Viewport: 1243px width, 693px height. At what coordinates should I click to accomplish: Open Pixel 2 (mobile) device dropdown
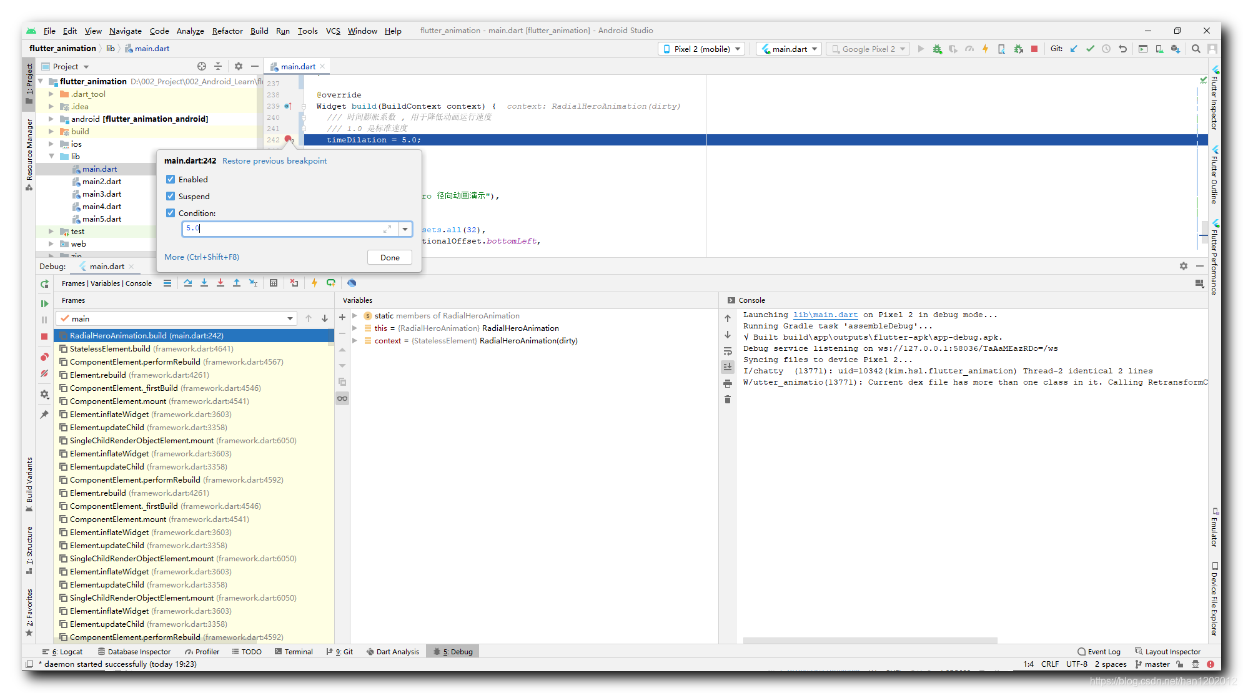click(x=701, y=49)
